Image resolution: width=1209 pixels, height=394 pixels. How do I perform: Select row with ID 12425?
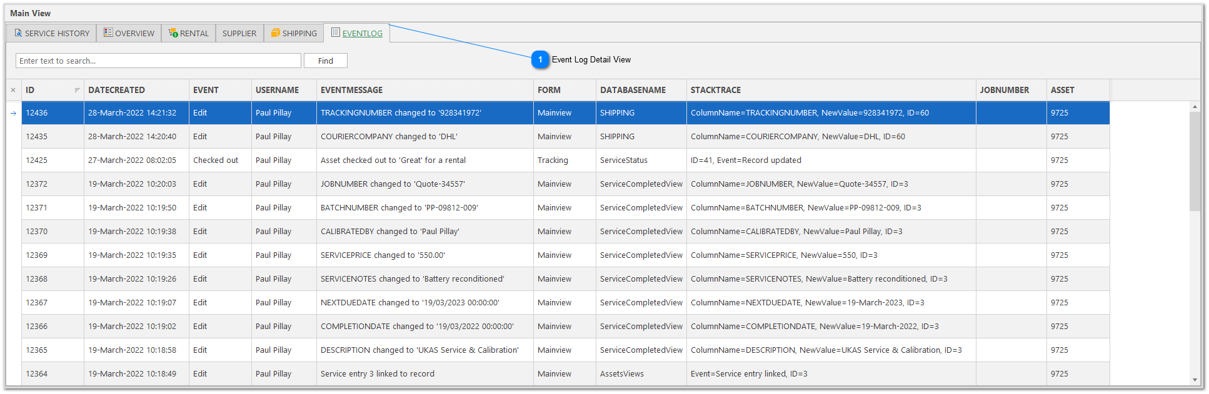565,160
